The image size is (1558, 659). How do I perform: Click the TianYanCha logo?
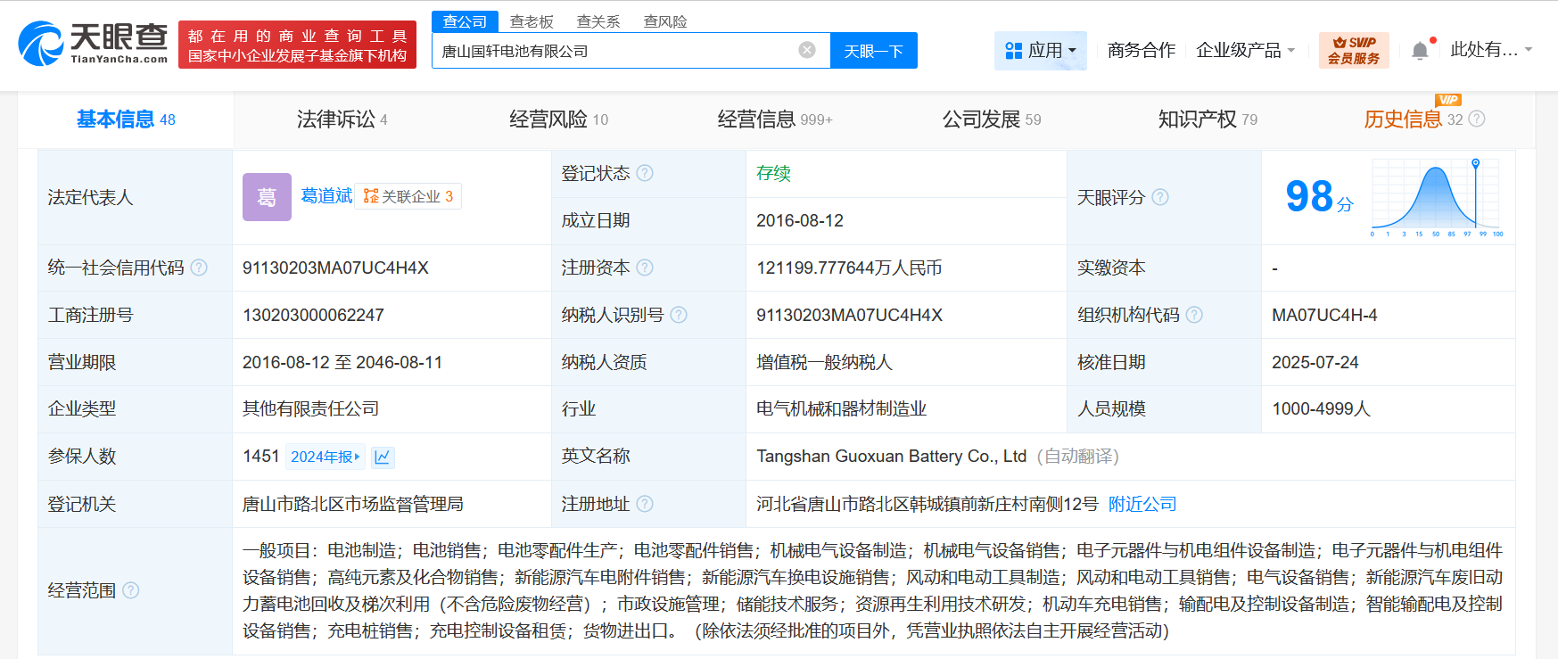(94, 44)
